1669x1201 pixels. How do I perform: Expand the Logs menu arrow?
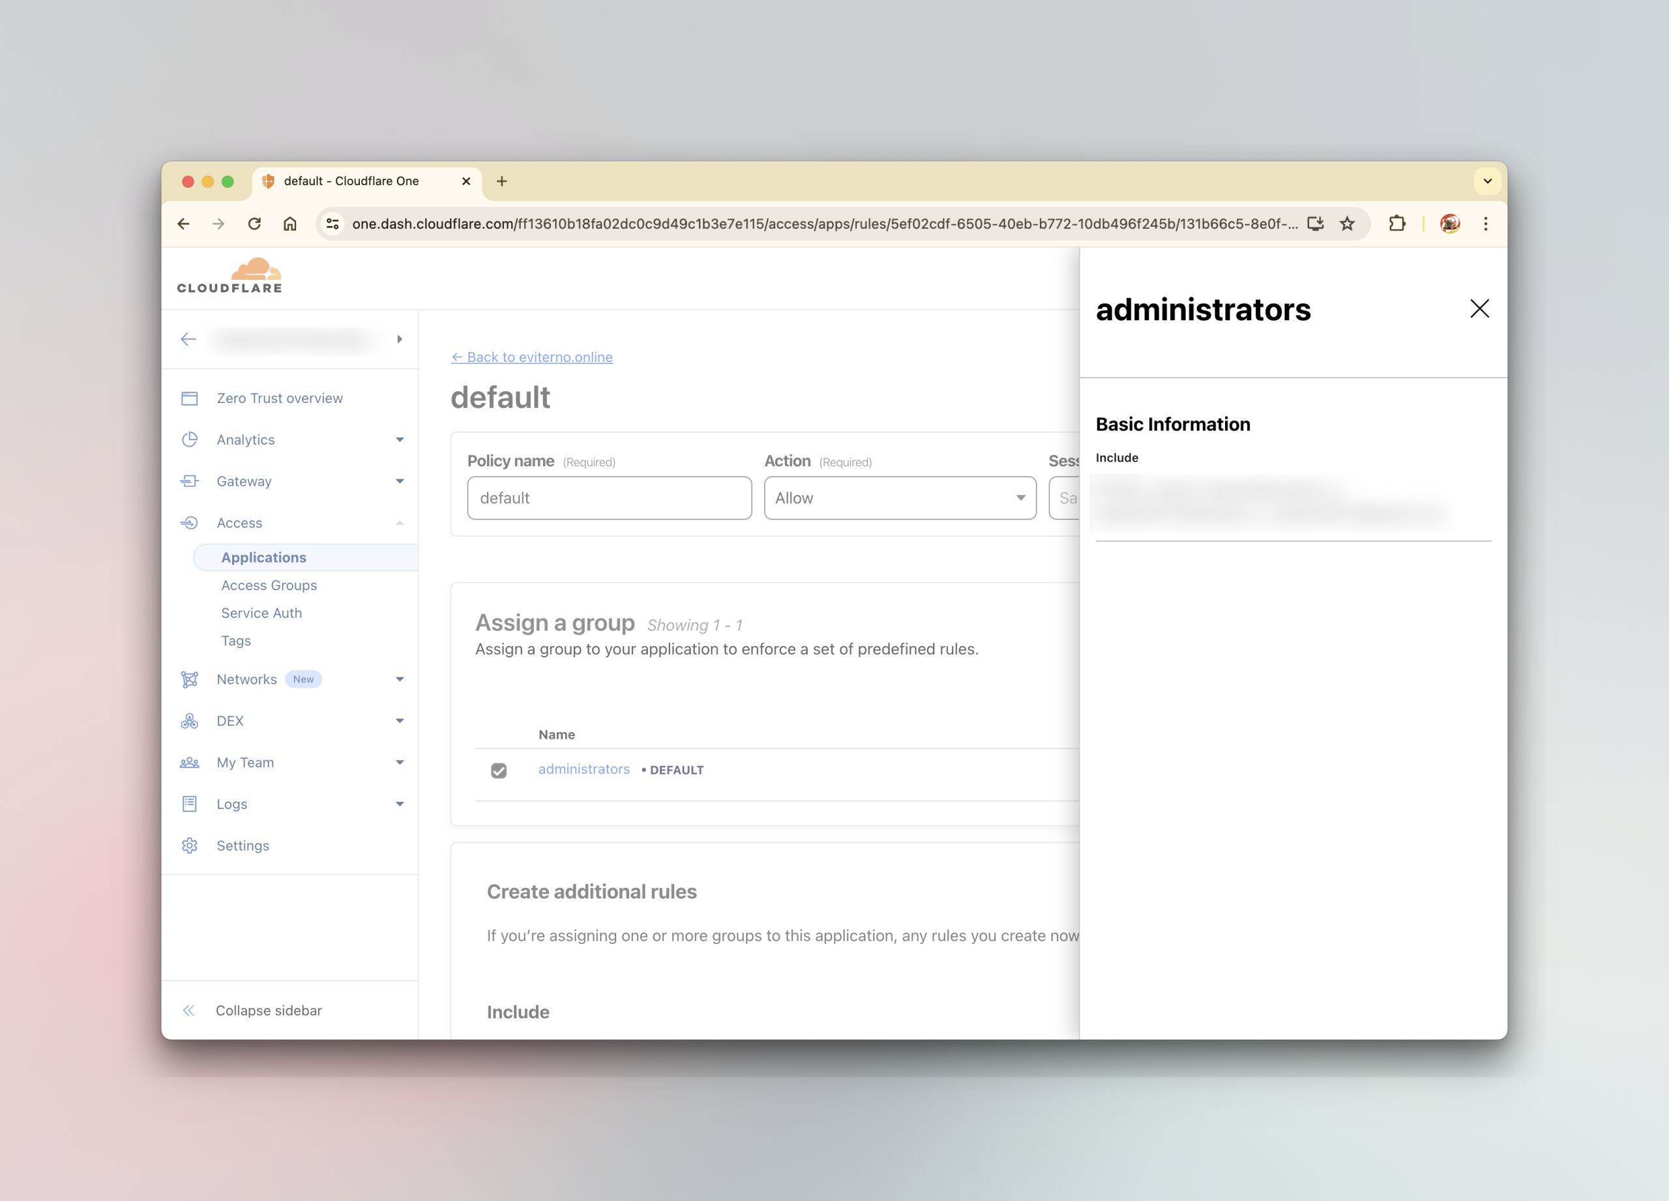pyautogui.click(x=400, y=804)
